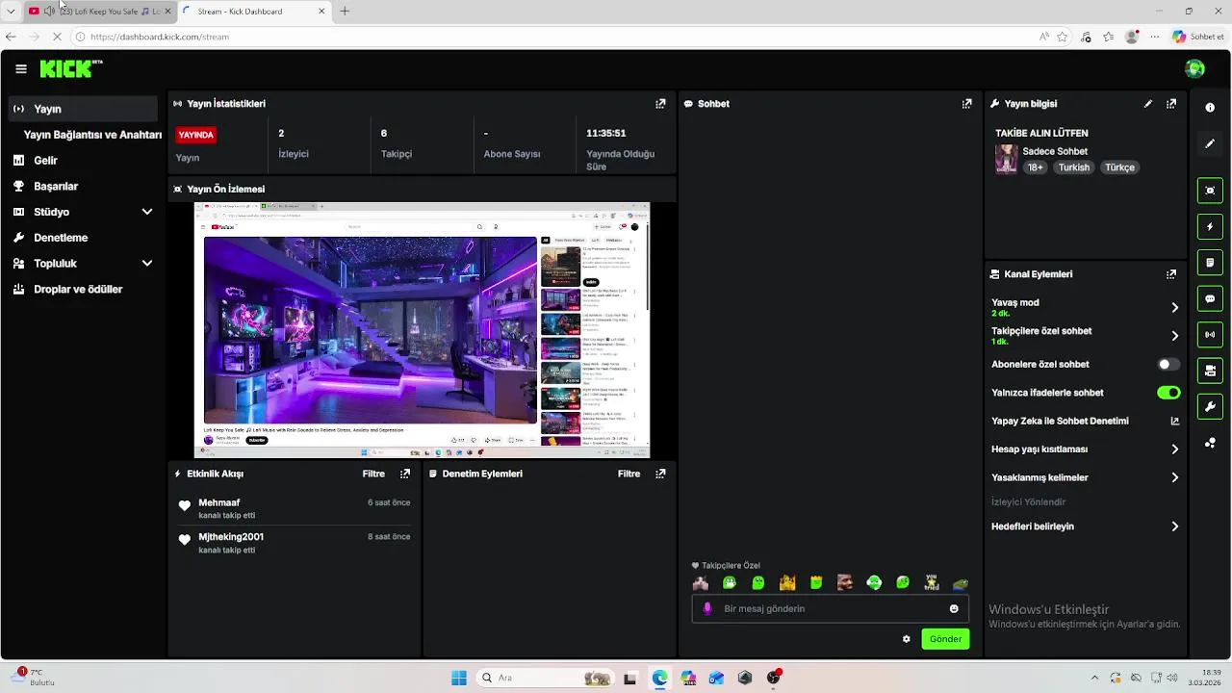Switch to the Lofi Keep You Safe YouTube tab
This screenshot has width=1232, height=693.
pos(99,12)
